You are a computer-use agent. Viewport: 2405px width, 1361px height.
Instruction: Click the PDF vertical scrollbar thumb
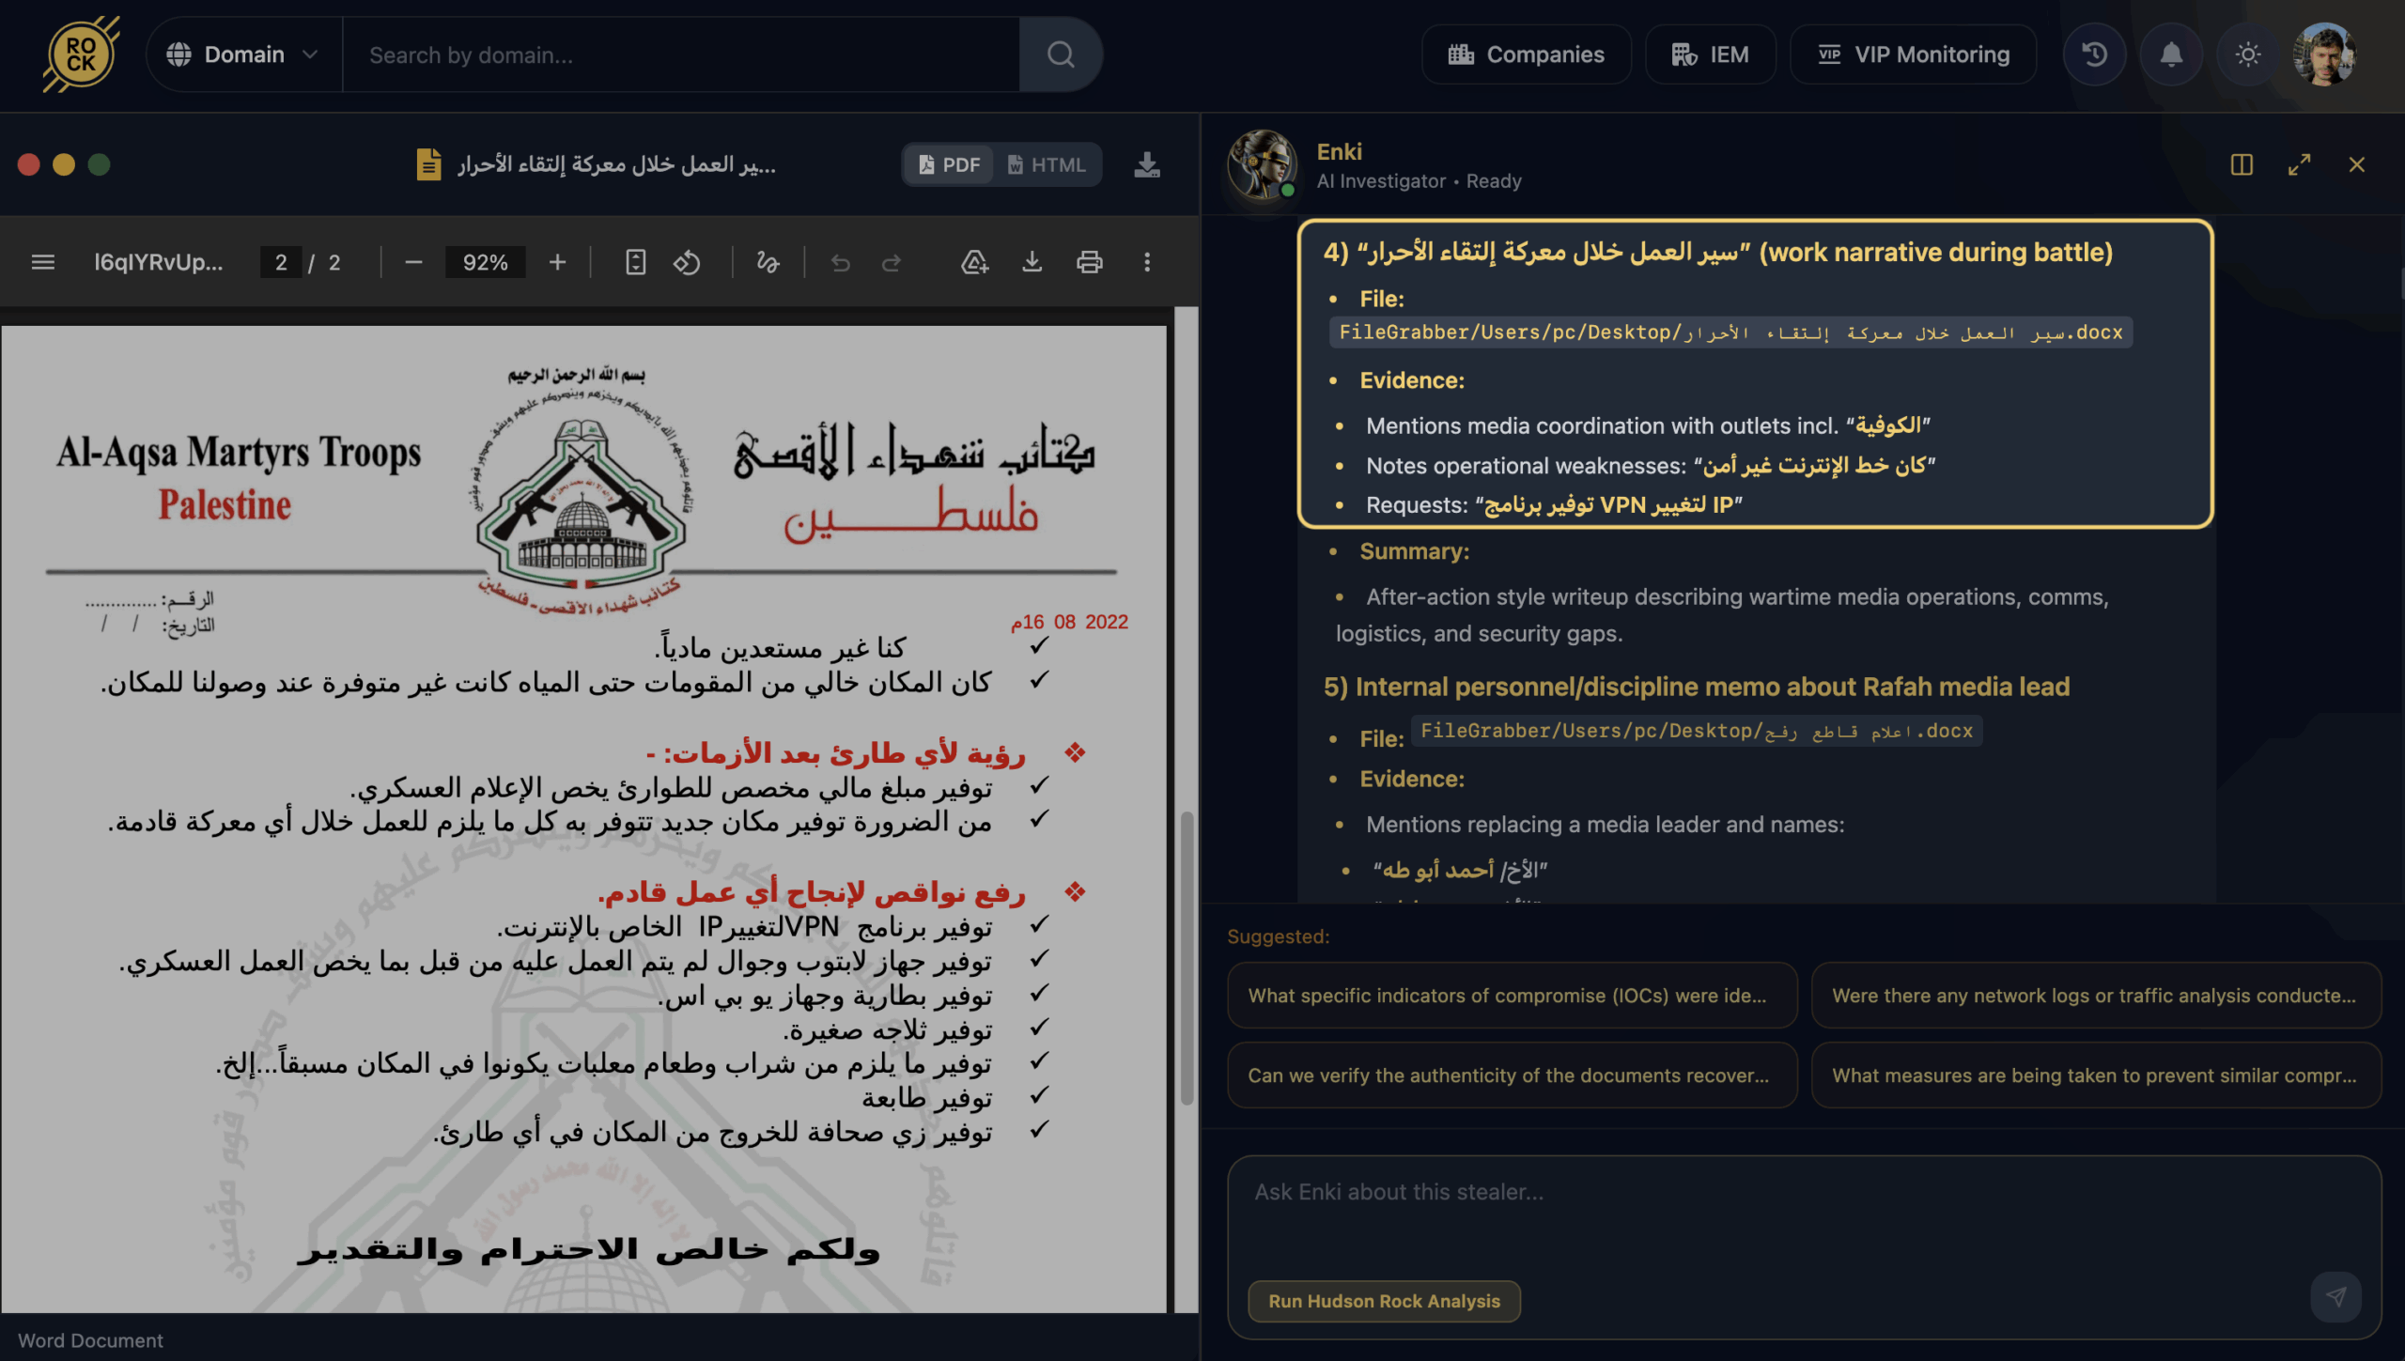(x=1187, y=958)
